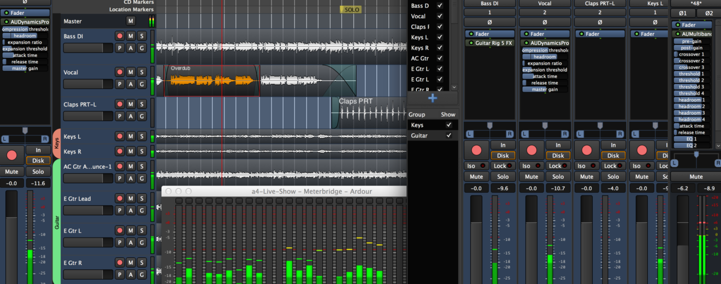Image resolution: width=721 pixels, height=284 pixels.
Task: Open the E Gtr Lead group (G) button
Action: [x=141, y=211]
